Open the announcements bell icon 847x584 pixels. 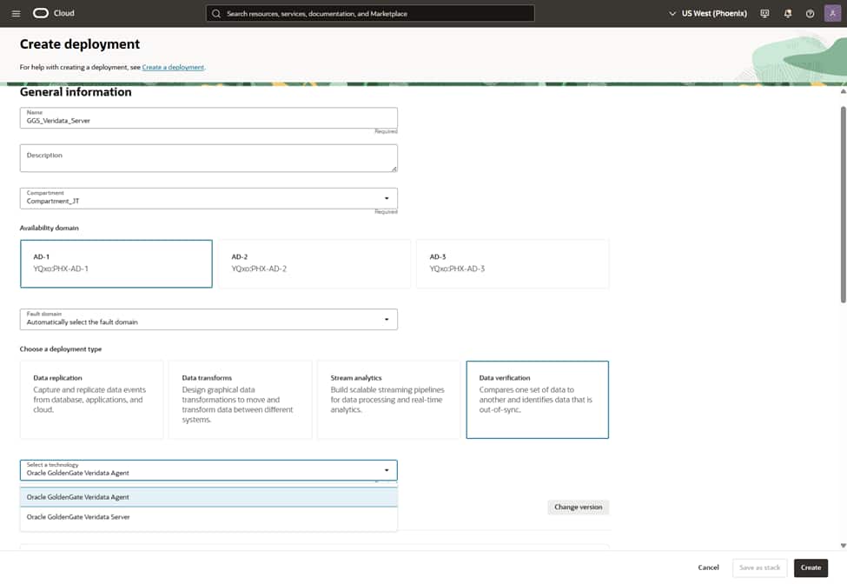[x=788, y=14]
